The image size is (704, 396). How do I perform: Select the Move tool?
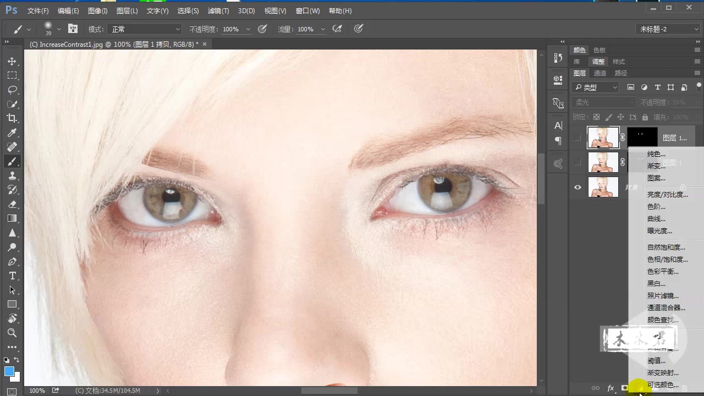[x=12, y=61]
